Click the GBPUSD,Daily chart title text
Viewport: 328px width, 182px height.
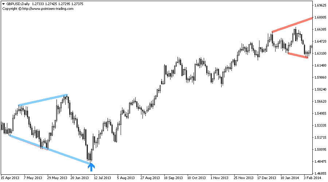(18, 4)
